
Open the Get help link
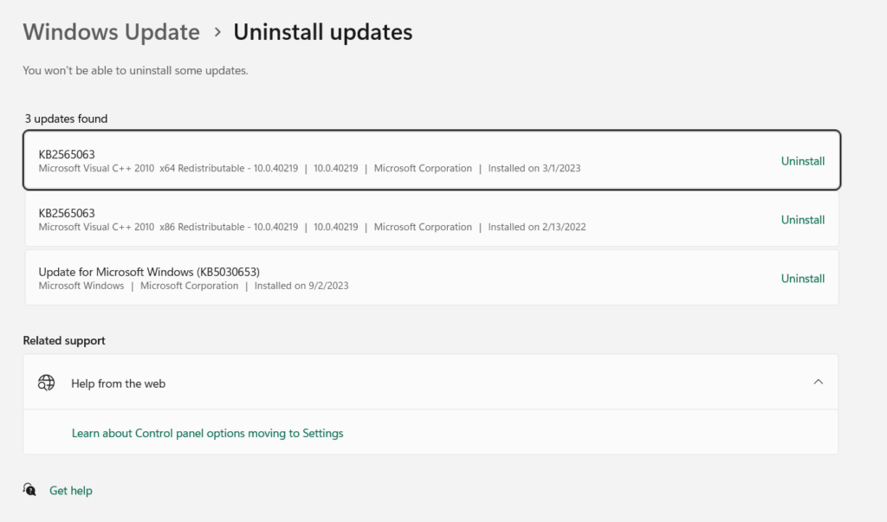71,491
